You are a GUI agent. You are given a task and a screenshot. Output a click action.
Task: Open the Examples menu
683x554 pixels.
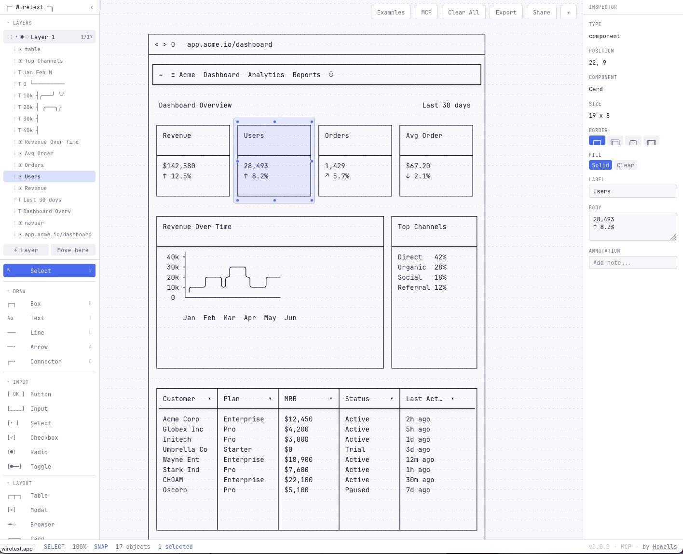tap(391, 13)
